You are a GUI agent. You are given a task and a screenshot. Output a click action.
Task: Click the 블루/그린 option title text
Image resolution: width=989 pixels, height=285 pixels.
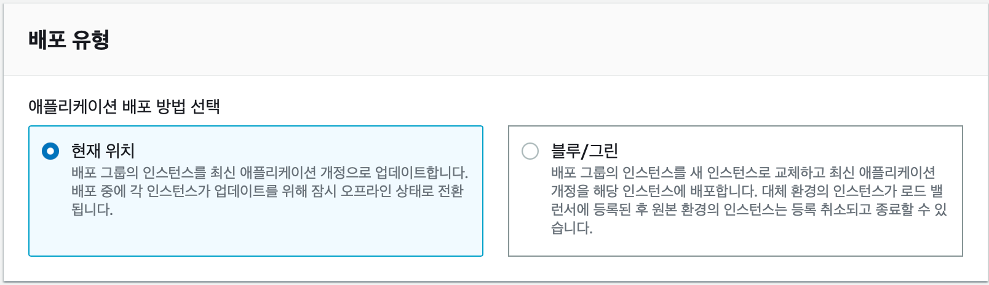(584, 150)
